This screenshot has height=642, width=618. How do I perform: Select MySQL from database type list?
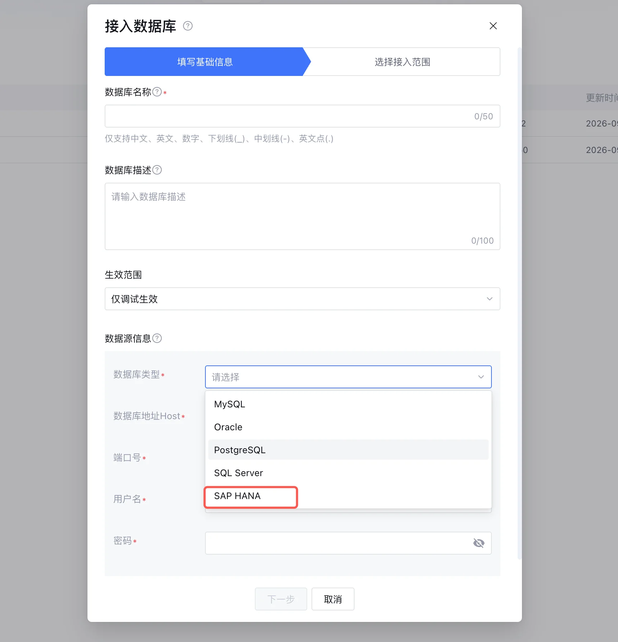point(348,404)
